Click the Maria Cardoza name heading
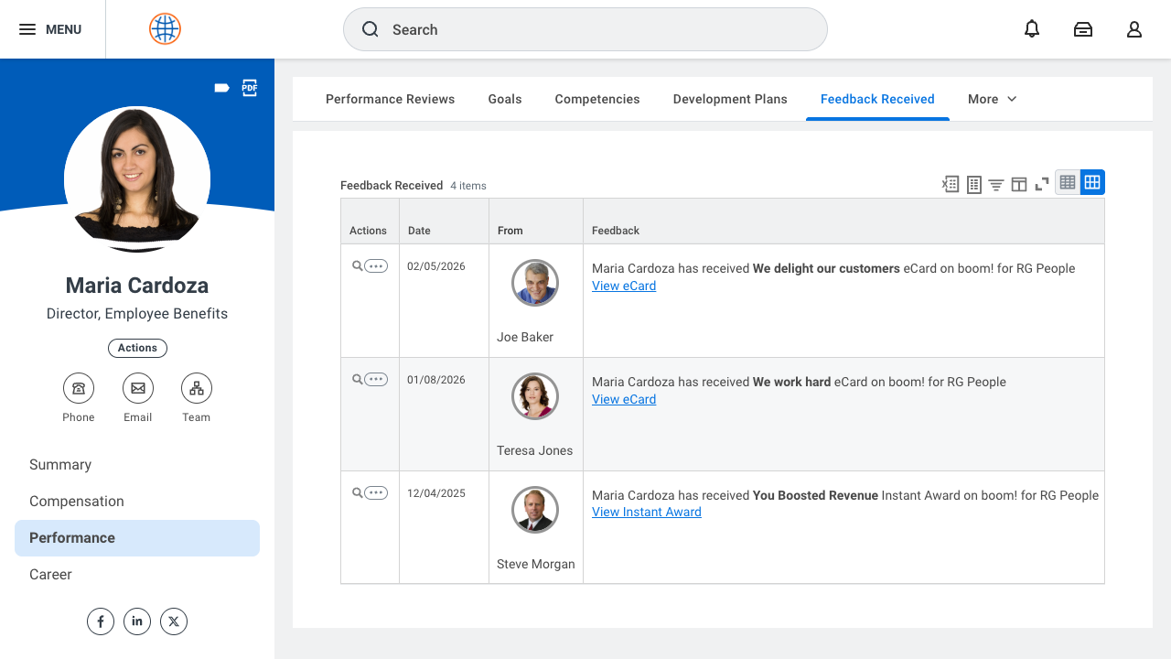This screenshot has width=1171, height=659. point(137,286)
